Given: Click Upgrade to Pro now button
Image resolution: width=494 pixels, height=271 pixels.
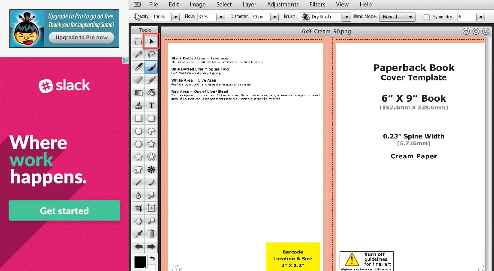Looking at the screenshot, I should click(x=81, y=37).
